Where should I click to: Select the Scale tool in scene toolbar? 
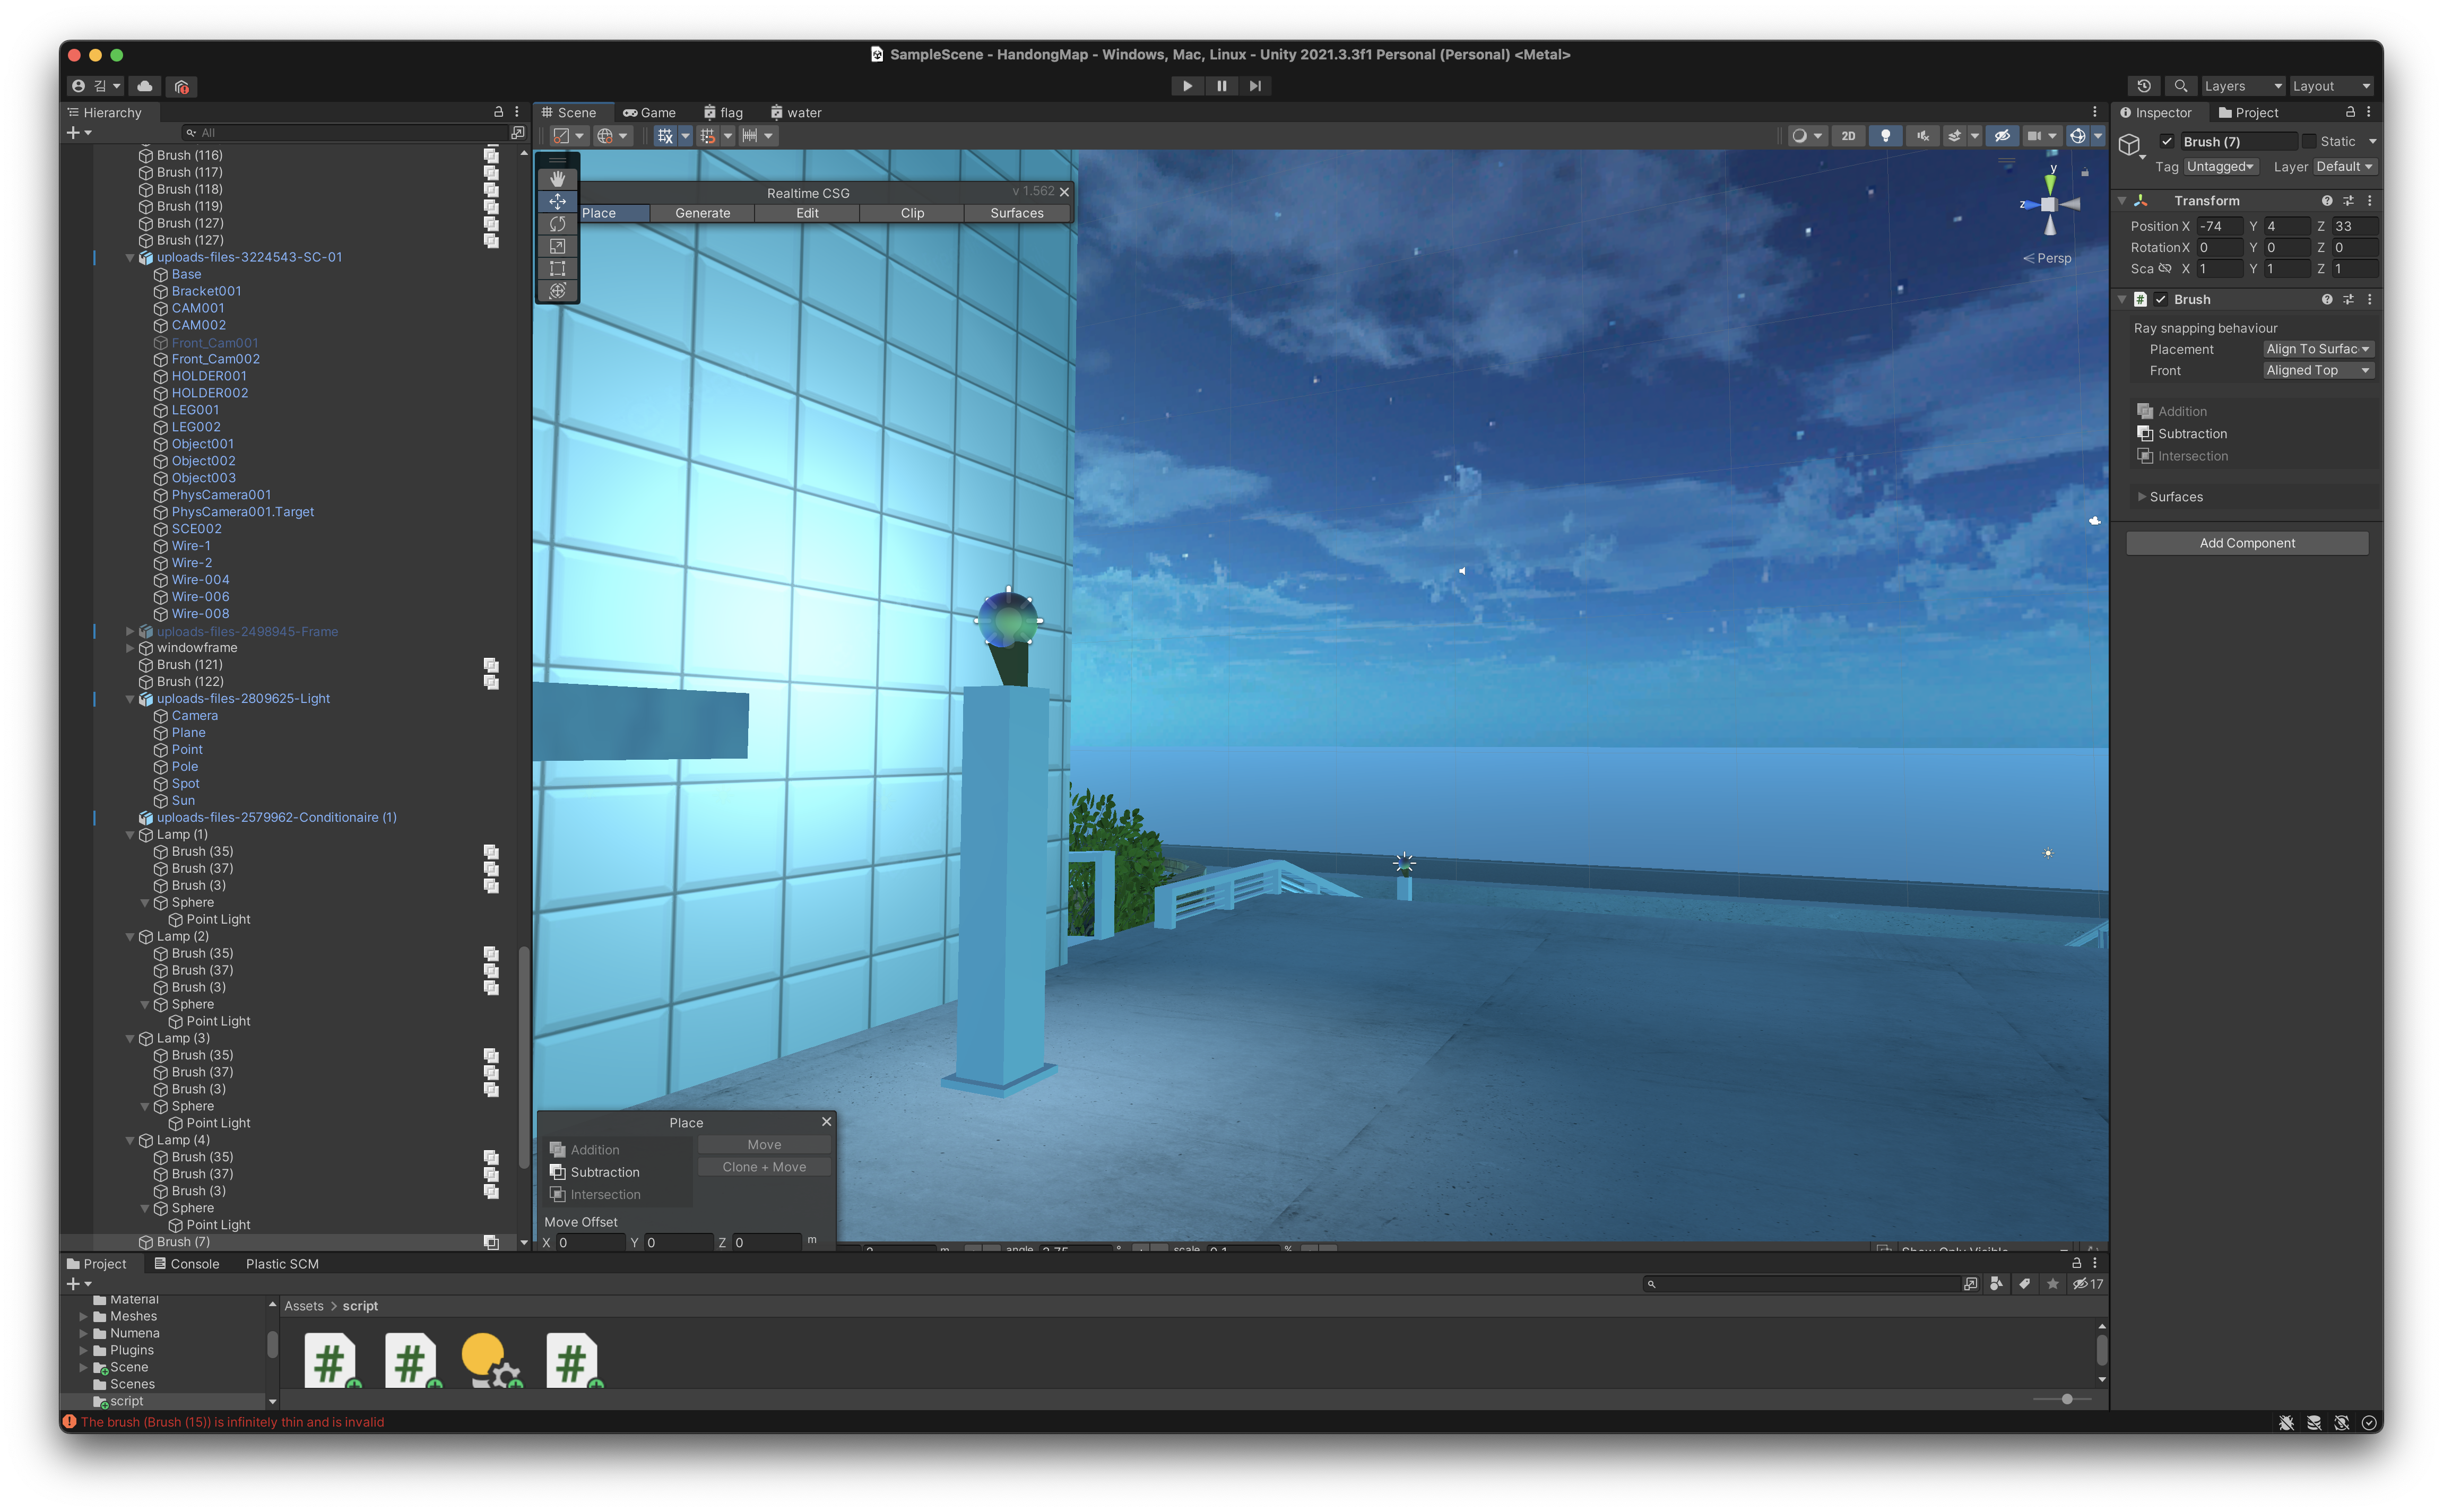pos(557,246)
